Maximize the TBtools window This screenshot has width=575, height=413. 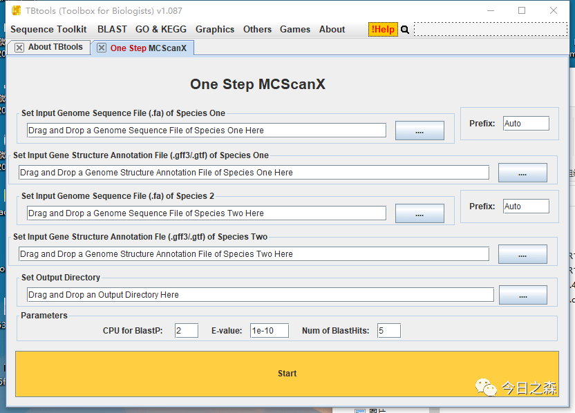522,10
